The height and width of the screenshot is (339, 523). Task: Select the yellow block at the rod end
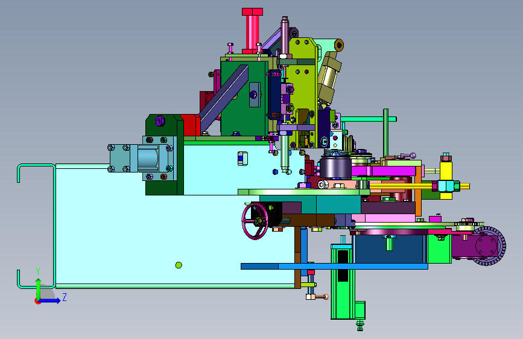[x=446, y=180]
